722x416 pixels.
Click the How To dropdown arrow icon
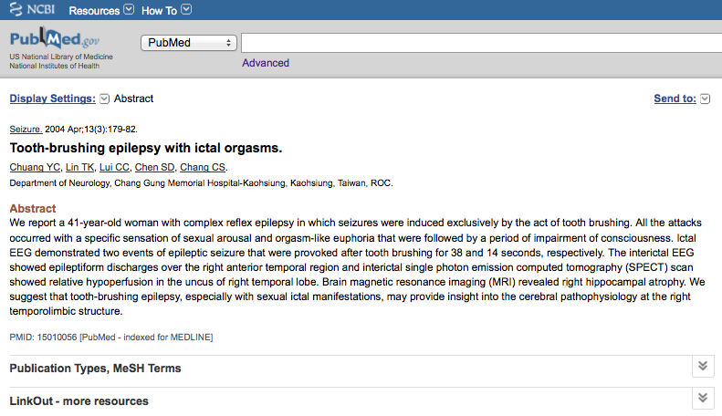point(186,9)
